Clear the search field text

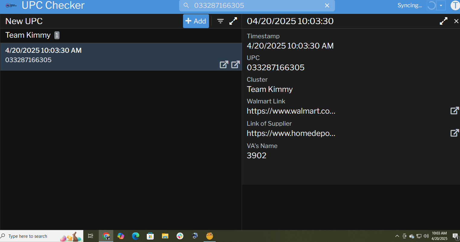(x=327, y=5)
